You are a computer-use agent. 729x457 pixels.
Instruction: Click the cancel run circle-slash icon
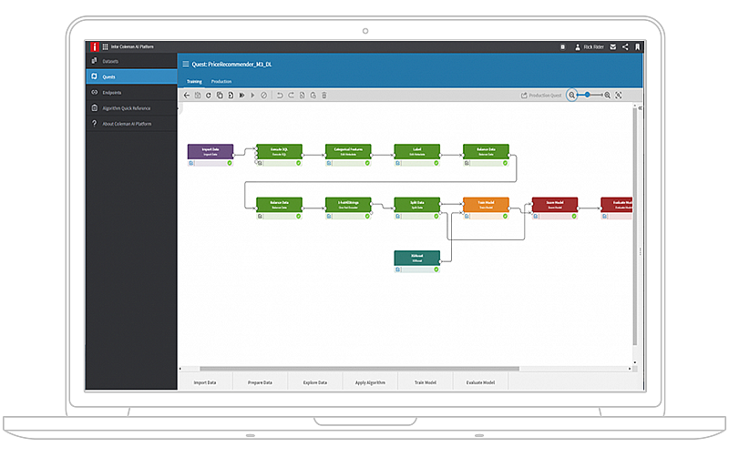263,96
